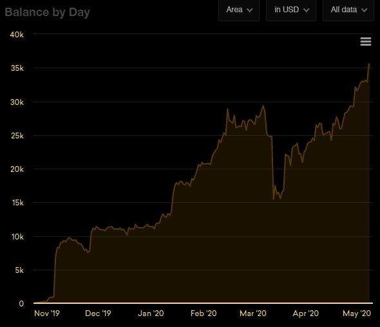Click the 15k y-axis label
The height and width of the screenshot is (327, 380).
17,203
